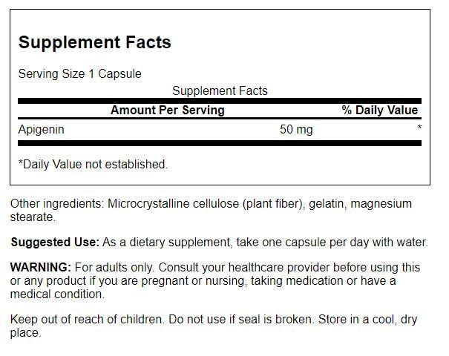This screenshot has width=449, height=356.
Task: Select the Apigenin ingredient name
Action: click(x=42, y=129)
